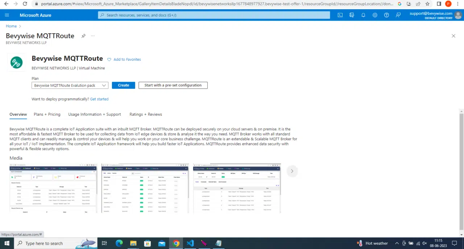Click the heart icon Add to Favorites
The height and width of the screenshot is (249, 464).
tap(109, 59)
